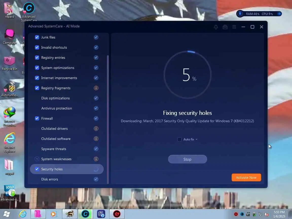
Task: Select the Recycle Bin desktop icon
Action: [9, 63]
